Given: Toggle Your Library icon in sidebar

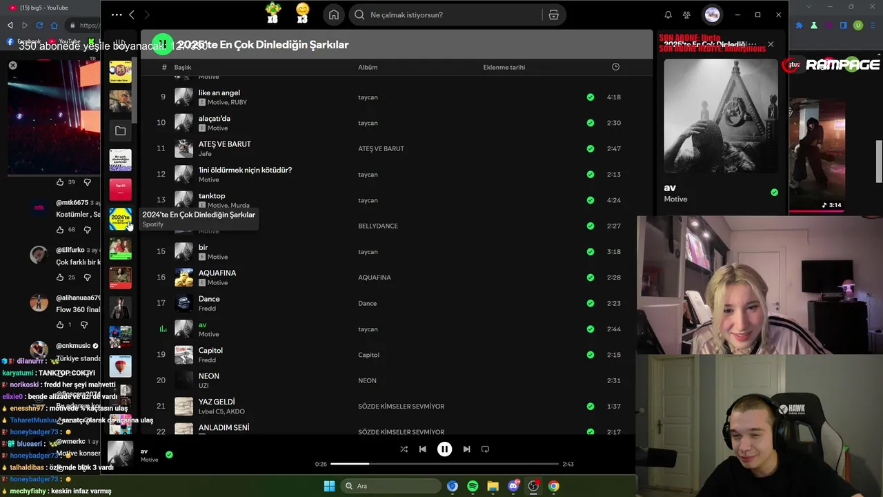Looking at the screenshot, I should 120,43.
